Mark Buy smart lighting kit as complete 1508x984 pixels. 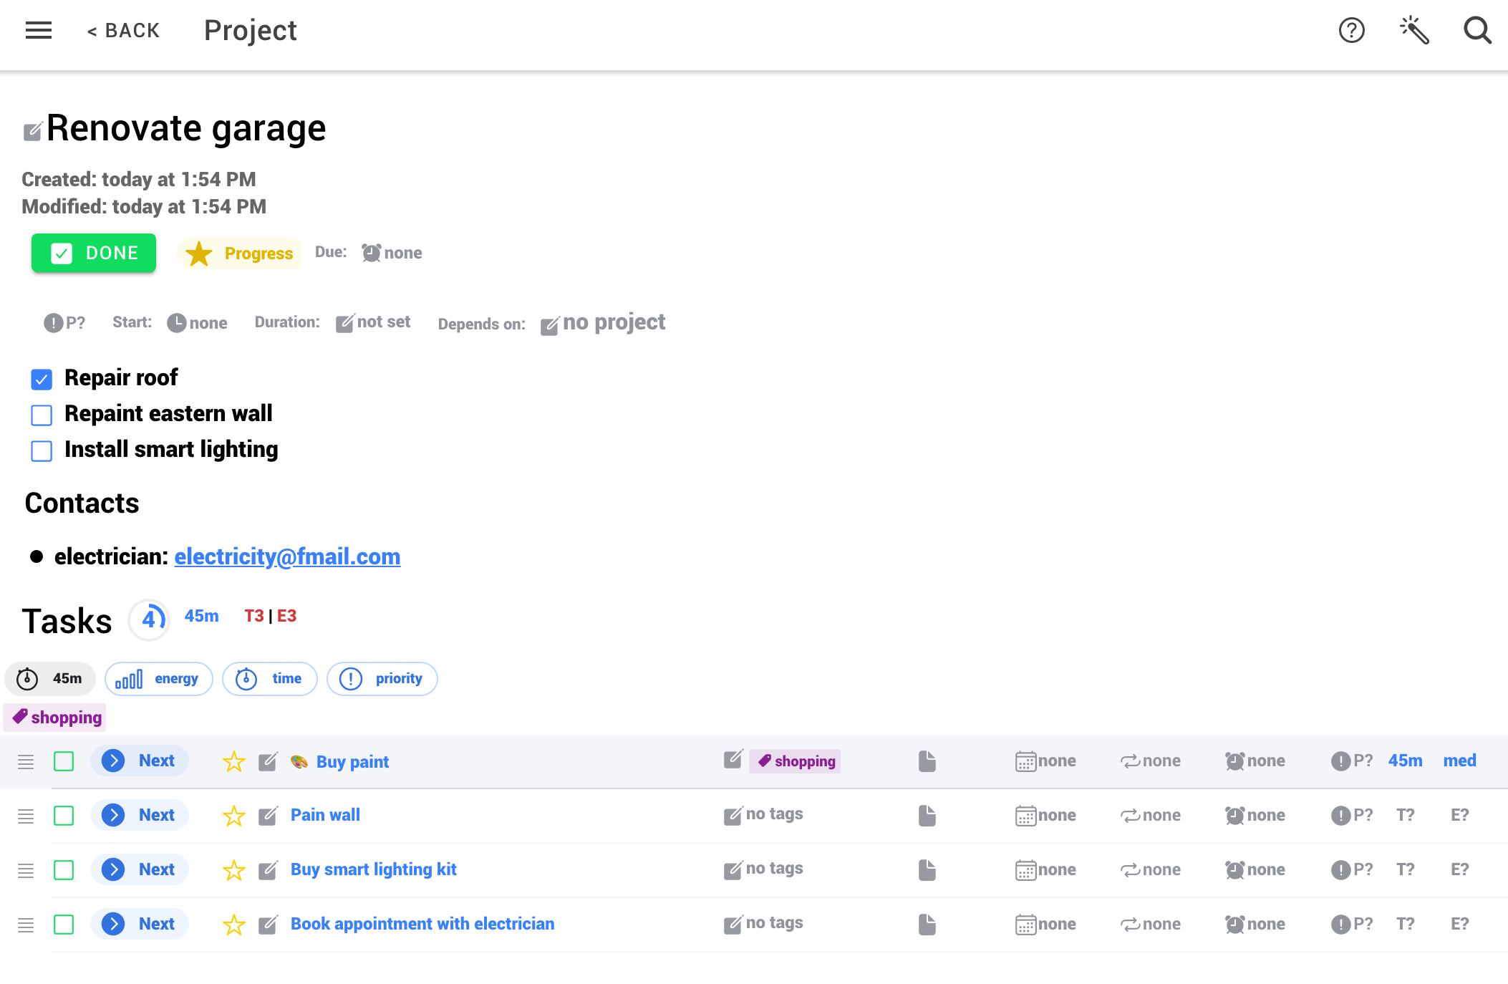tap(64, 869)
